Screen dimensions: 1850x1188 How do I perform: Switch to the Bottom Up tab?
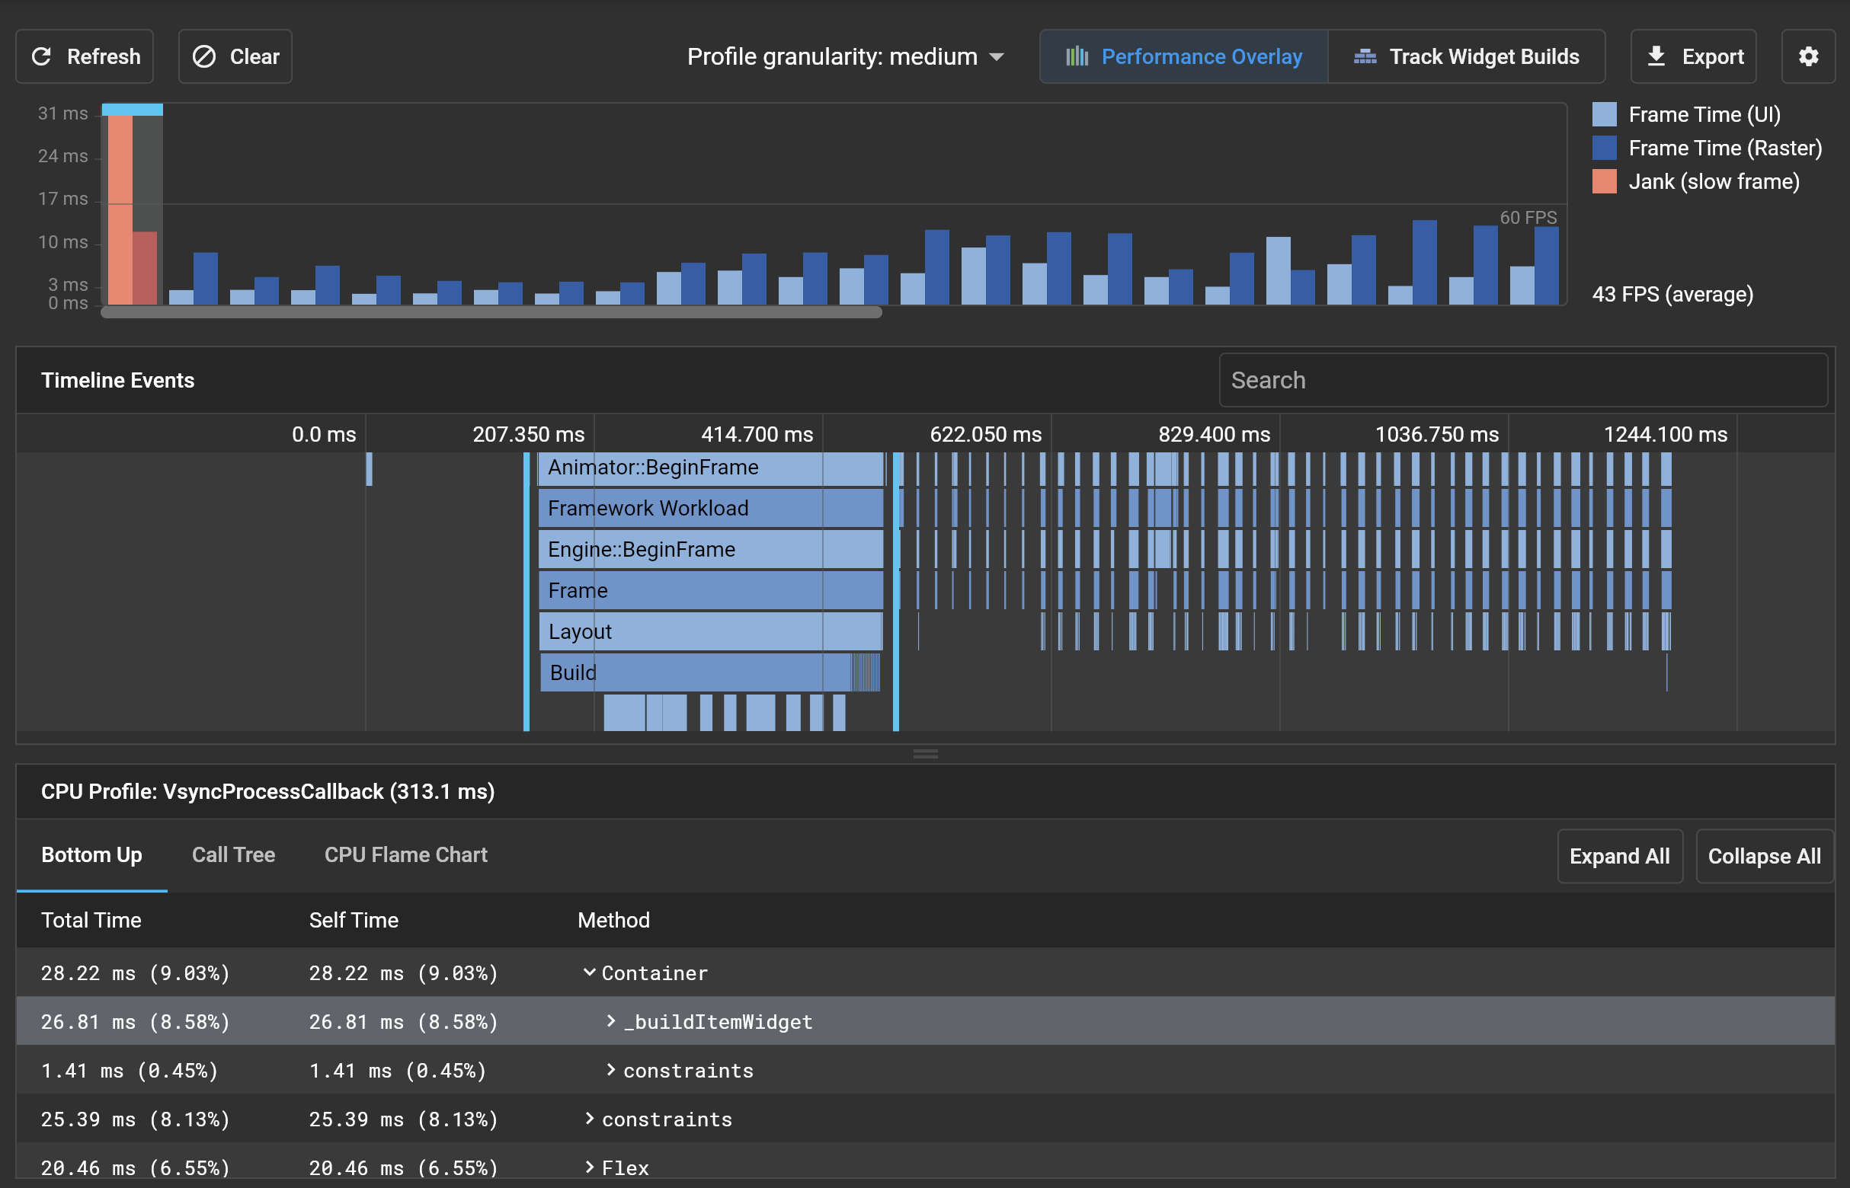coord(91,854)
